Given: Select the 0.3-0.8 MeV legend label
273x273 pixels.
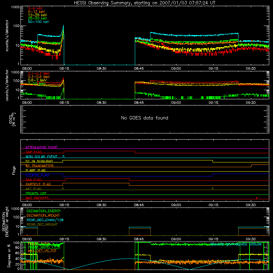Looking at the screenshot, I should 39,77.
